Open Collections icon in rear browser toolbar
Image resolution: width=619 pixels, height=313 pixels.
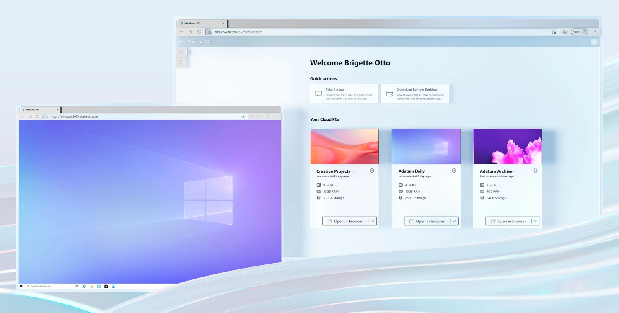coord(565,32)
